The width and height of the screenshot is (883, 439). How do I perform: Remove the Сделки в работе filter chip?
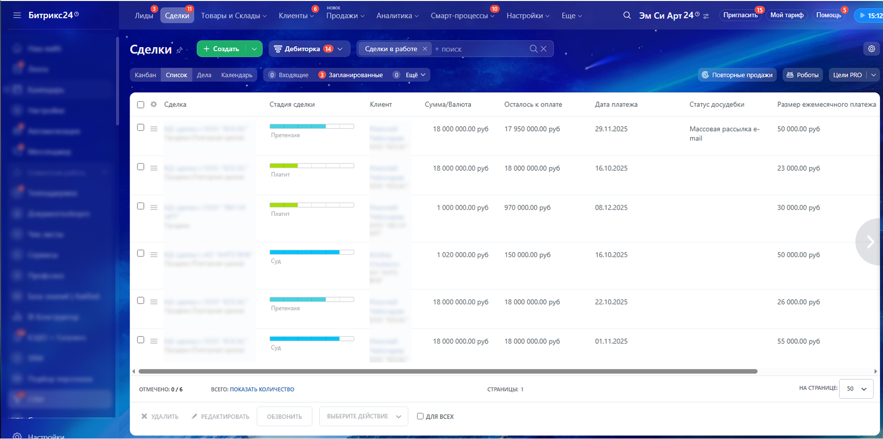click(425, 49)
